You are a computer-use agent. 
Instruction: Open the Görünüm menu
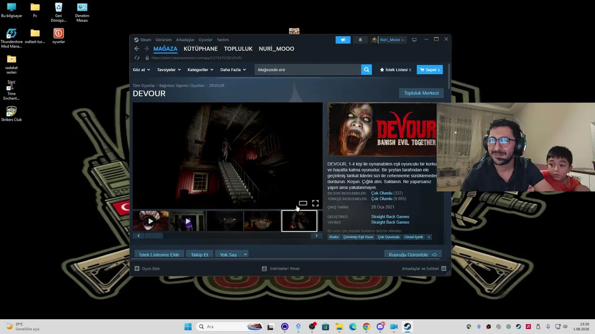pyautogui.click(x=164, y=40)
